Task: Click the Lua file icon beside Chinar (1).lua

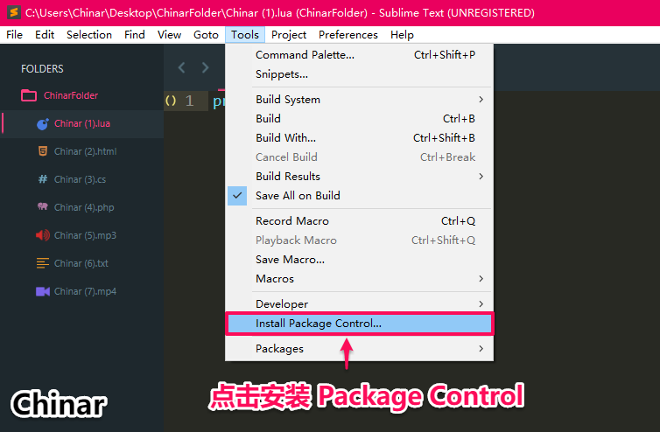Action: [43, 123]
